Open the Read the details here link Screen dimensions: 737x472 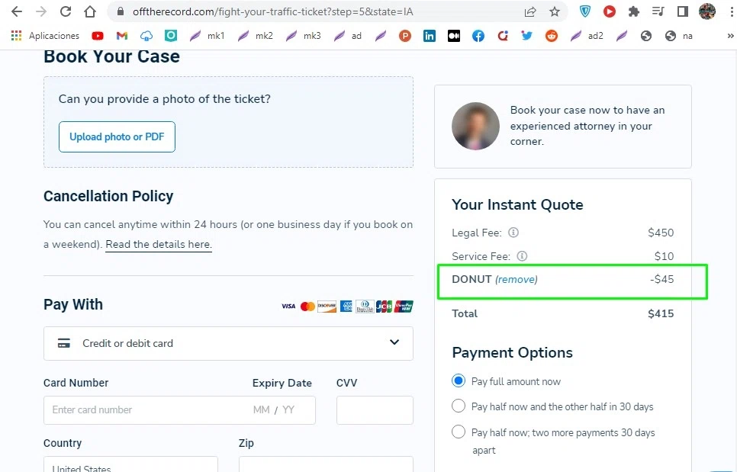click(158, 245)
